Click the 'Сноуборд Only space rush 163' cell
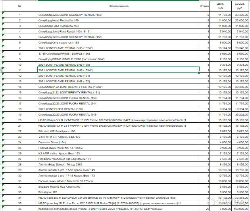Viewport: 250px width, 211px height. click(118, 42)
